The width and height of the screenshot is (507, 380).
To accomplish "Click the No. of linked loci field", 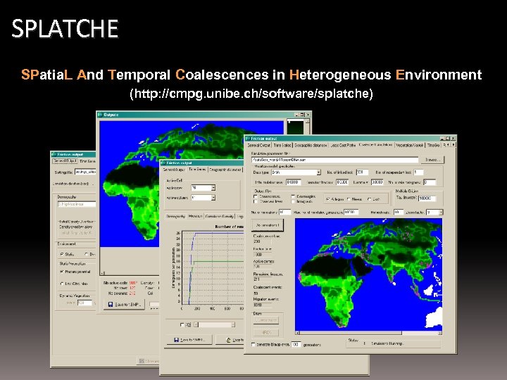I will click(362, 172).
